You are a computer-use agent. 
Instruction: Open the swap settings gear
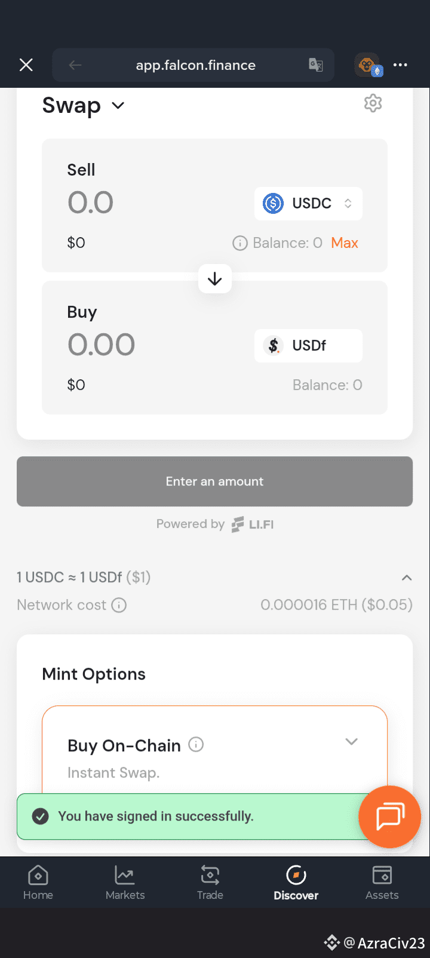tap(373, 103)
